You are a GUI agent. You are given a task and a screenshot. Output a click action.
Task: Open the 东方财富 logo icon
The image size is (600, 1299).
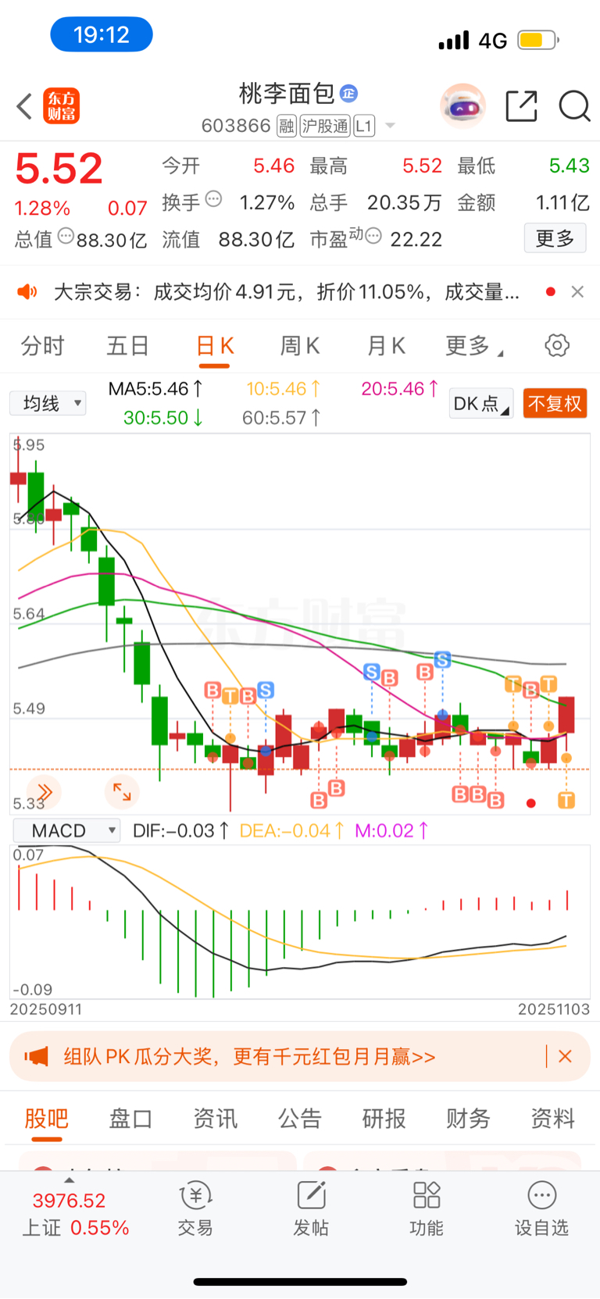coord(61,106)
